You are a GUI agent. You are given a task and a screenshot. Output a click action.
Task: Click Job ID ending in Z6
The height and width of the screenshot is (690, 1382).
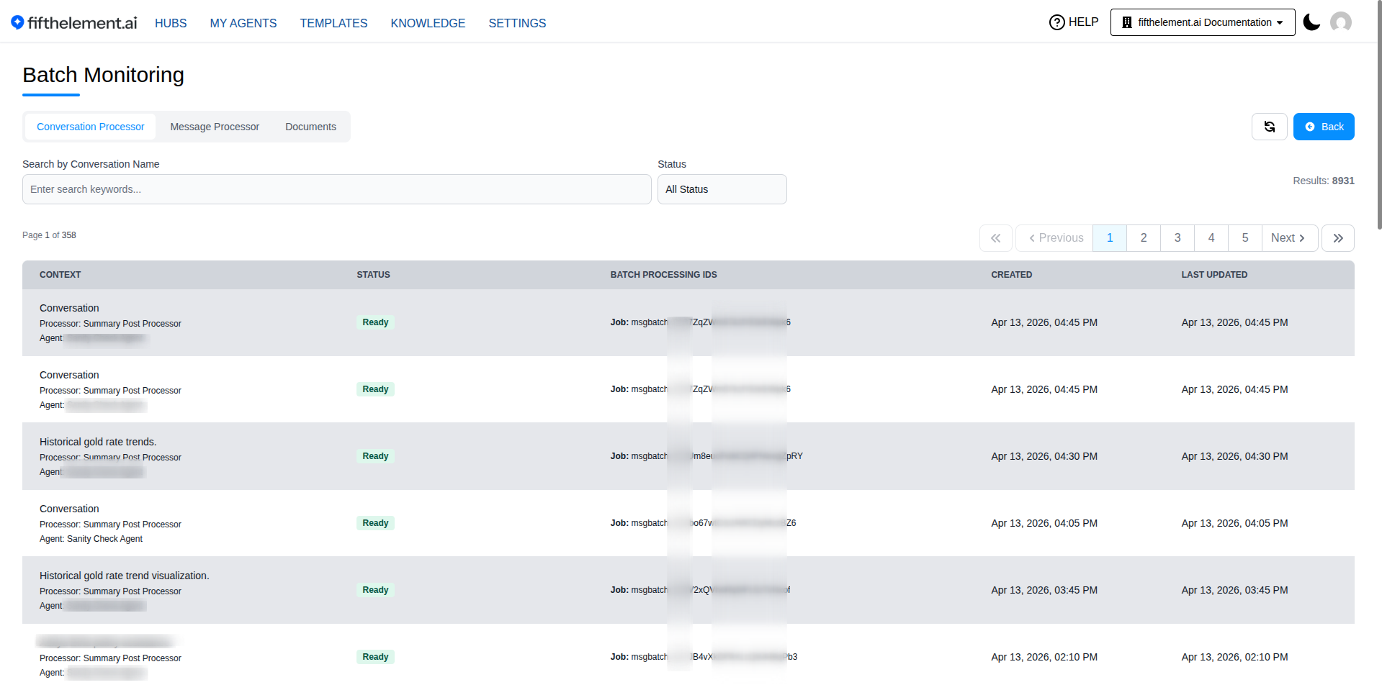pos(703,523)
